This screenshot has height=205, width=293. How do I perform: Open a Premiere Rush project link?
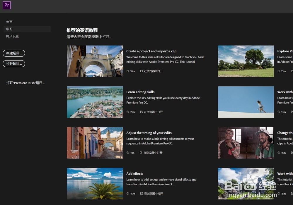25,83
